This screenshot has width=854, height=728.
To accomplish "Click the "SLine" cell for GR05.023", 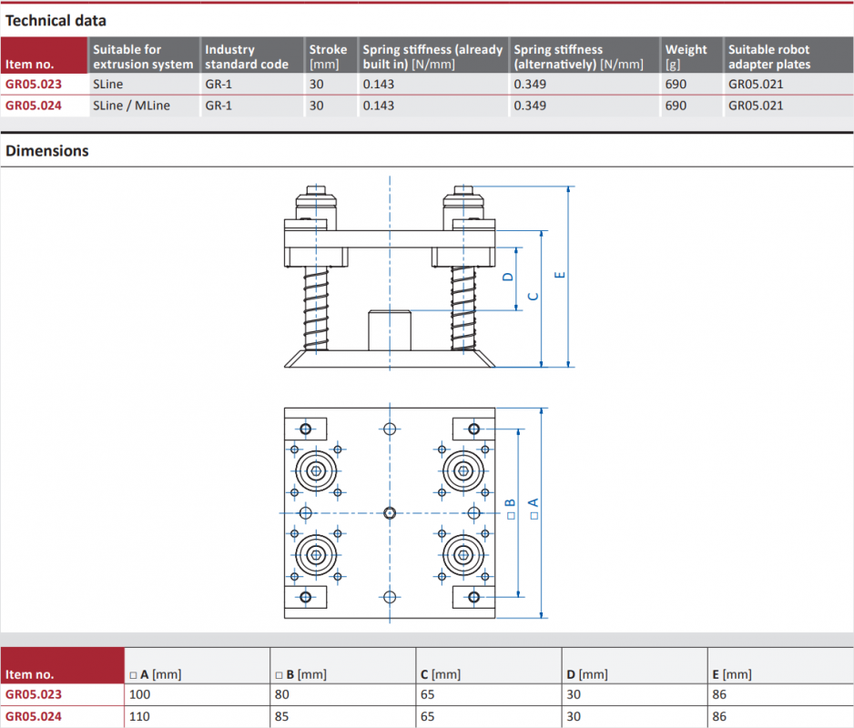I will 107,85.
